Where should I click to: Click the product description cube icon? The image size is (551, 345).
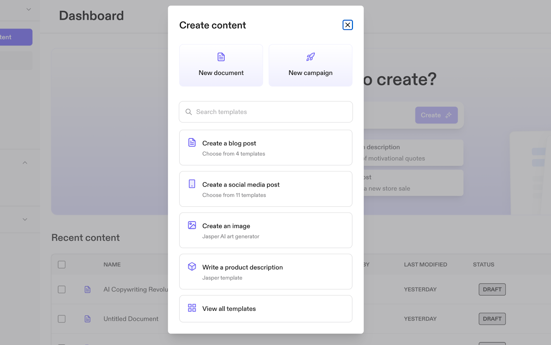pos(192,267)
